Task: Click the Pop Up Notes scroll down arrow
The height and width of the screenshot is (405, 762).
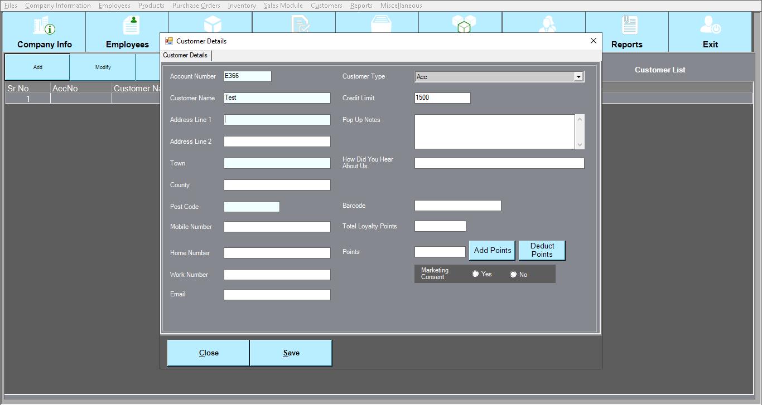Action: 580,145
